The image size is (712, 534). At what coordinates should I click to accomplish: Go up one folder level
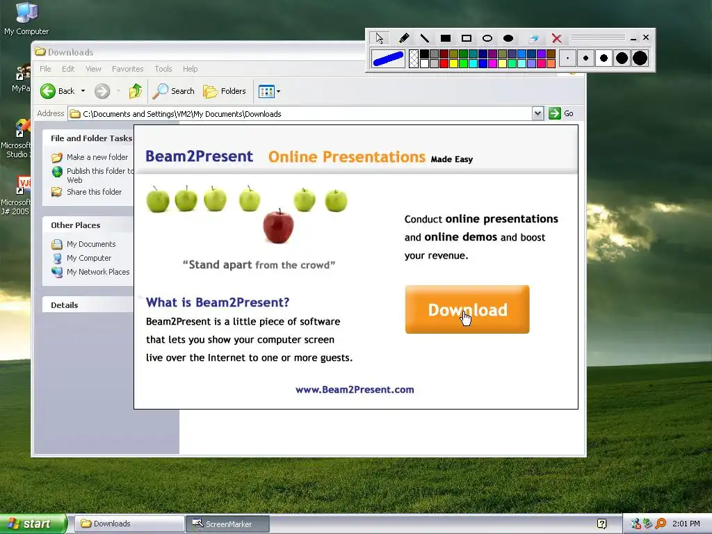point(136,91)
